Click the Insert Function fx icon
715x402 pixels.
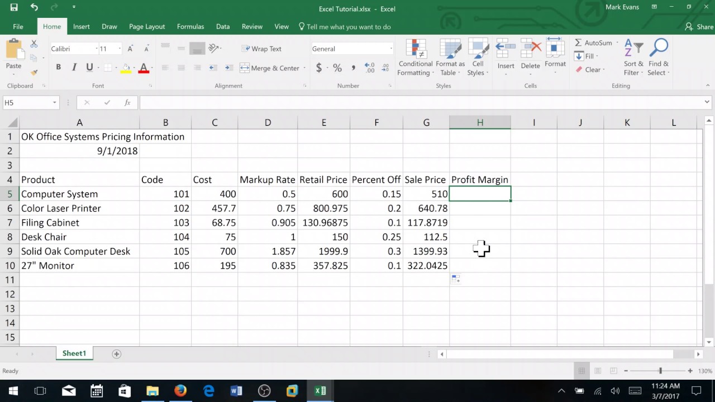pos(127,103)
